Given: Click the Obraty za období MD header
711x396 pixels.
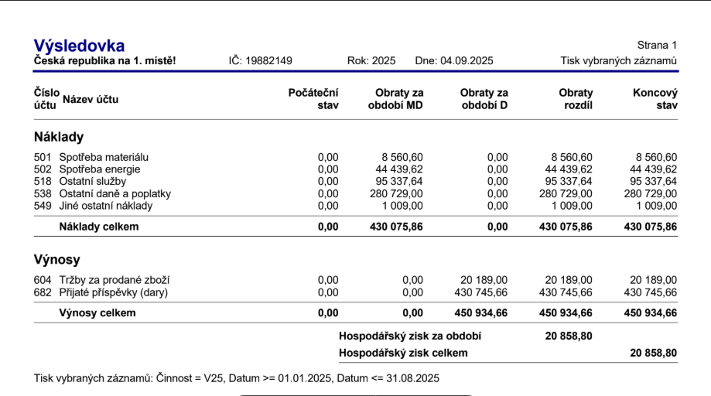Looking at the screenshot, I should click(x=395, y=98).
